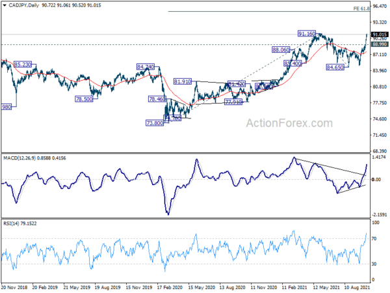The height and width of the screenshot is (293, 390).
Task: Click the 73.800 low price label
Action: [x=153, y=123]
